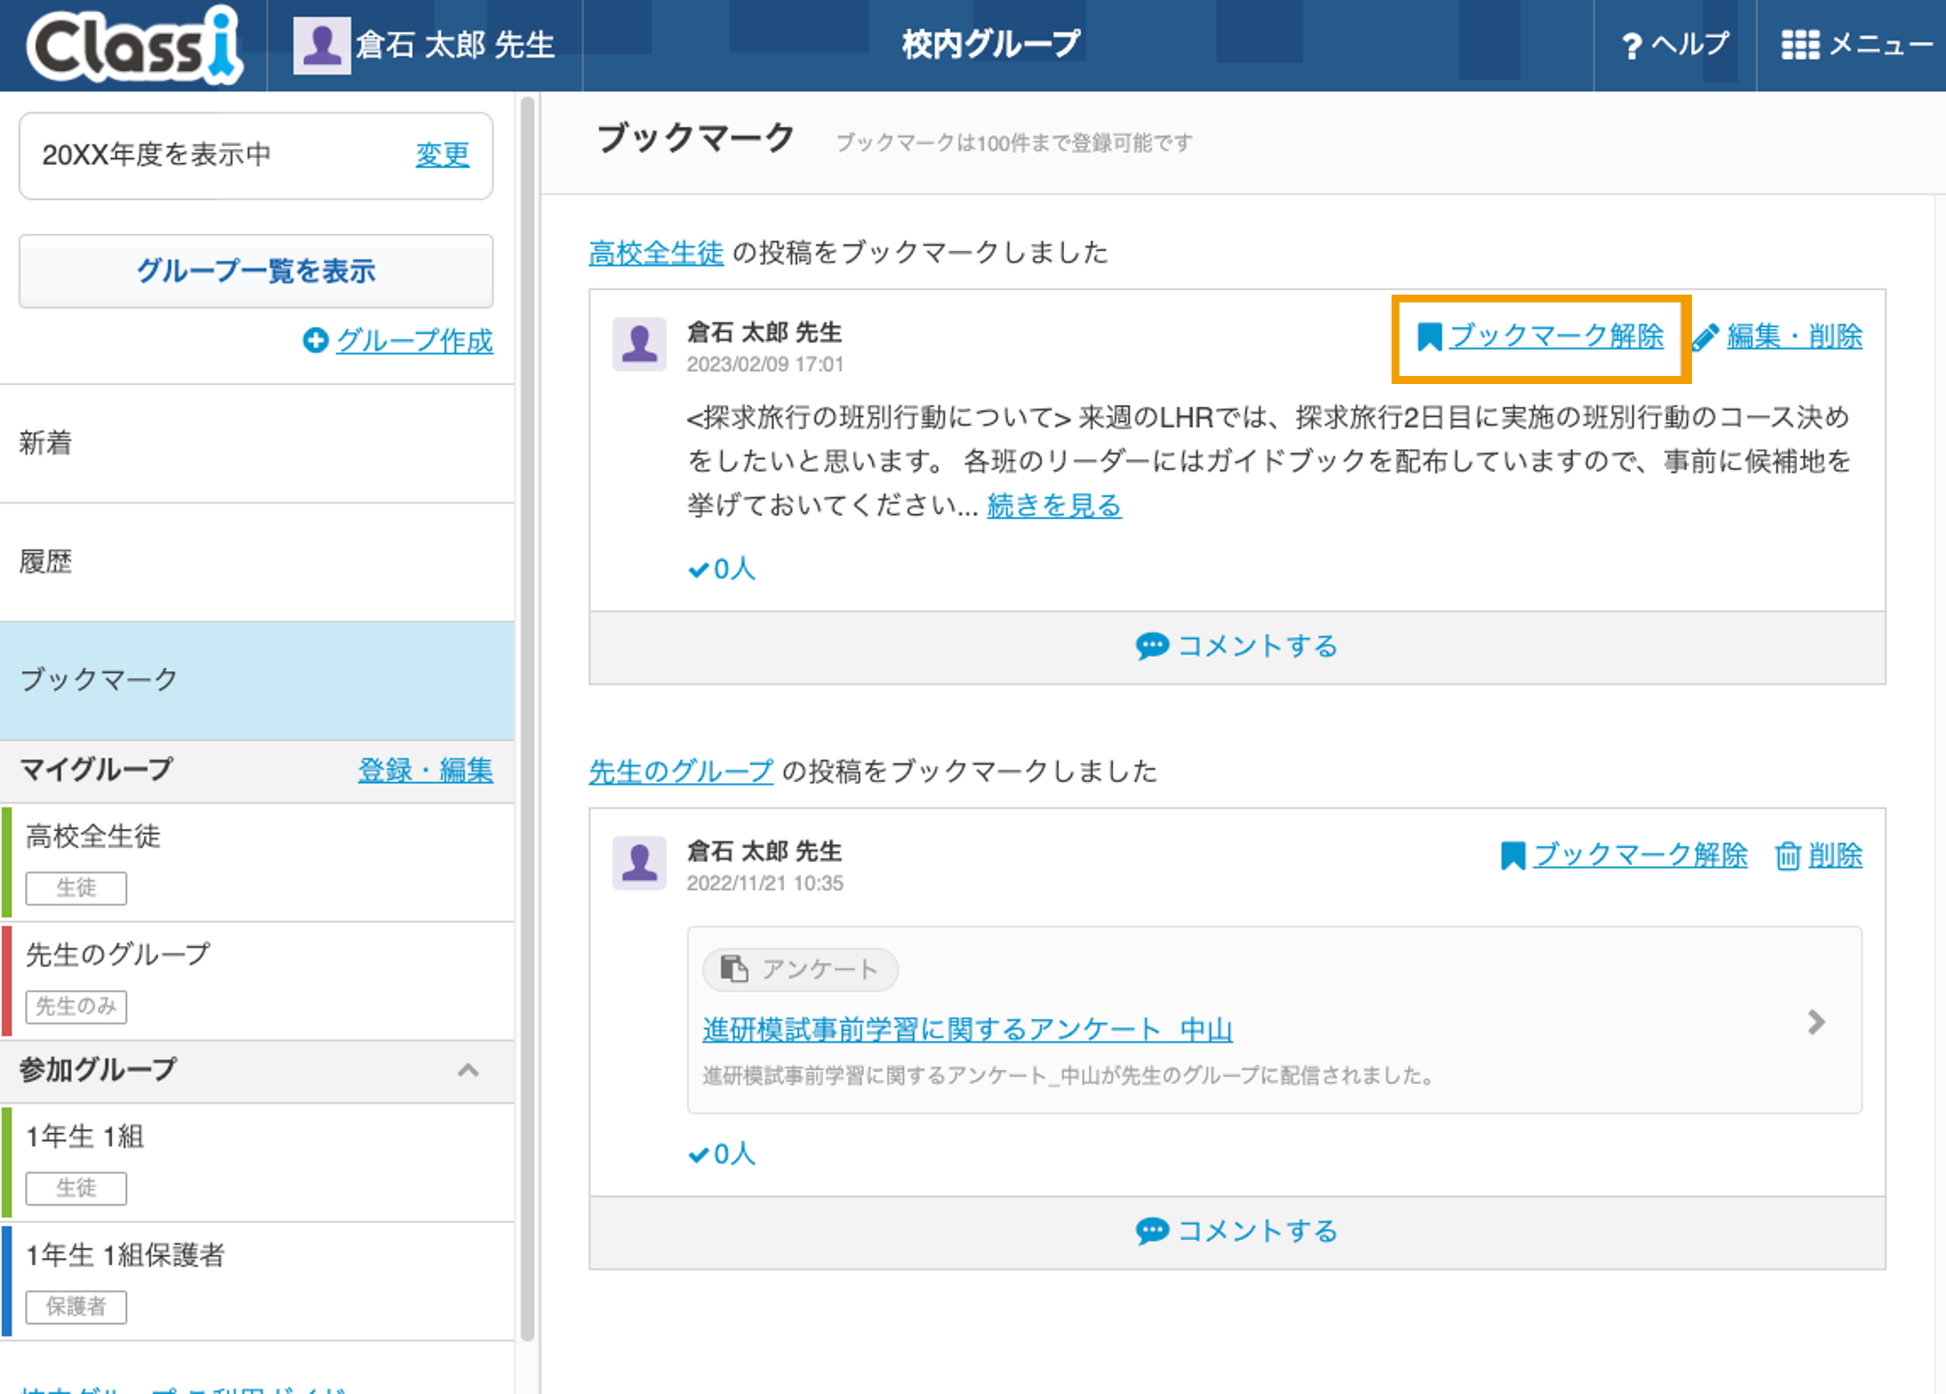
Task: Click the 生徒 tag under 高校全生徒
Action: point(77,888)
